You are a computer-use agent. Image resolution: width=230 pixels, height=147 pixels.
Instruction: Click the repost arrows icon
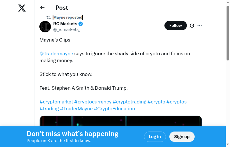(49, 17)
